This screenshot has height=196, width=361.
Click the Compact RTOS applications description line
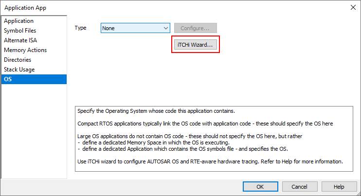(205, 124)
